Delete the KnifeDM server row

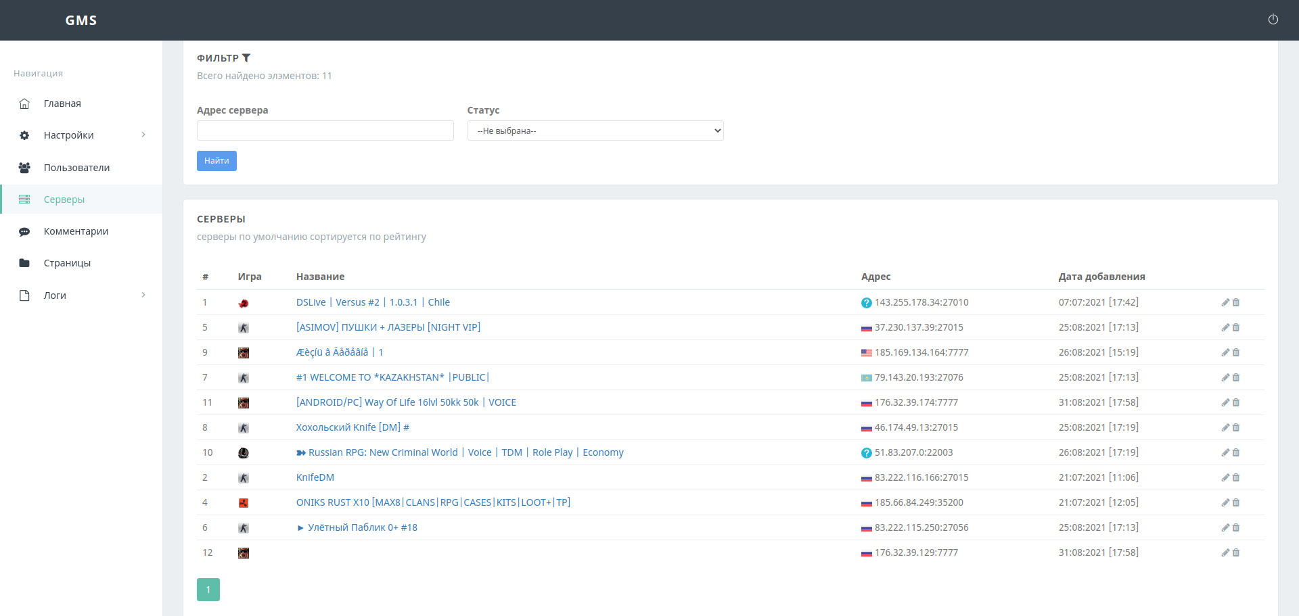tap(1236, 477)
